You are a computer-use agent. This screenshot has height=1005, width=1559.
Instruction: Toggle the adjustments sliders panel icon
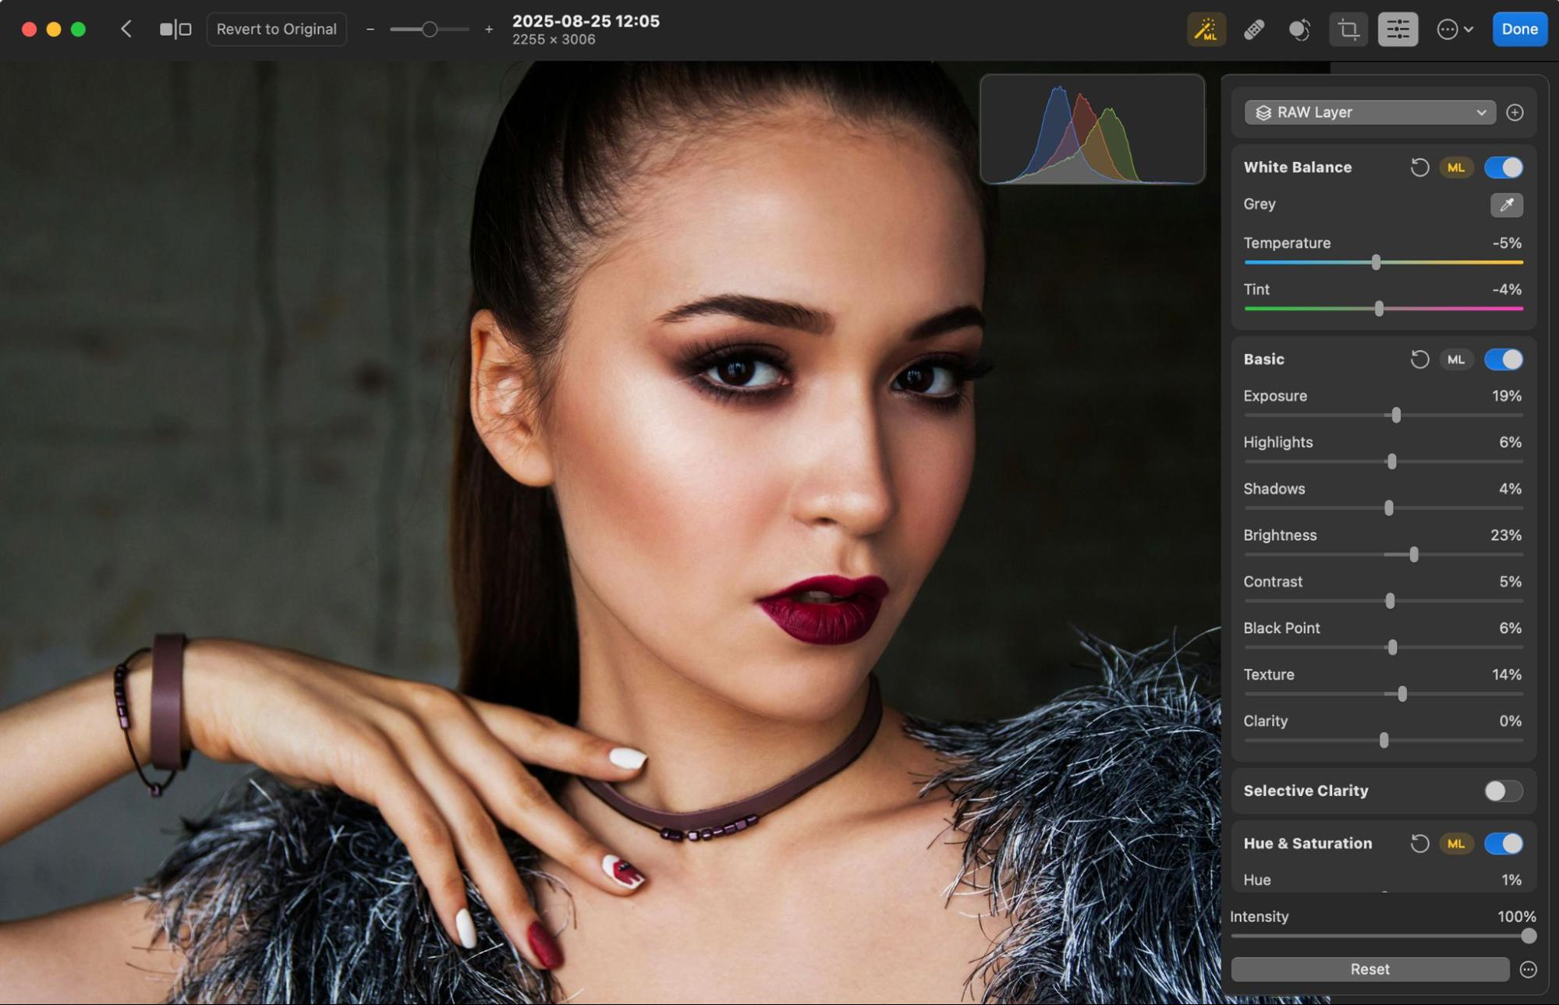[1397, 30]
